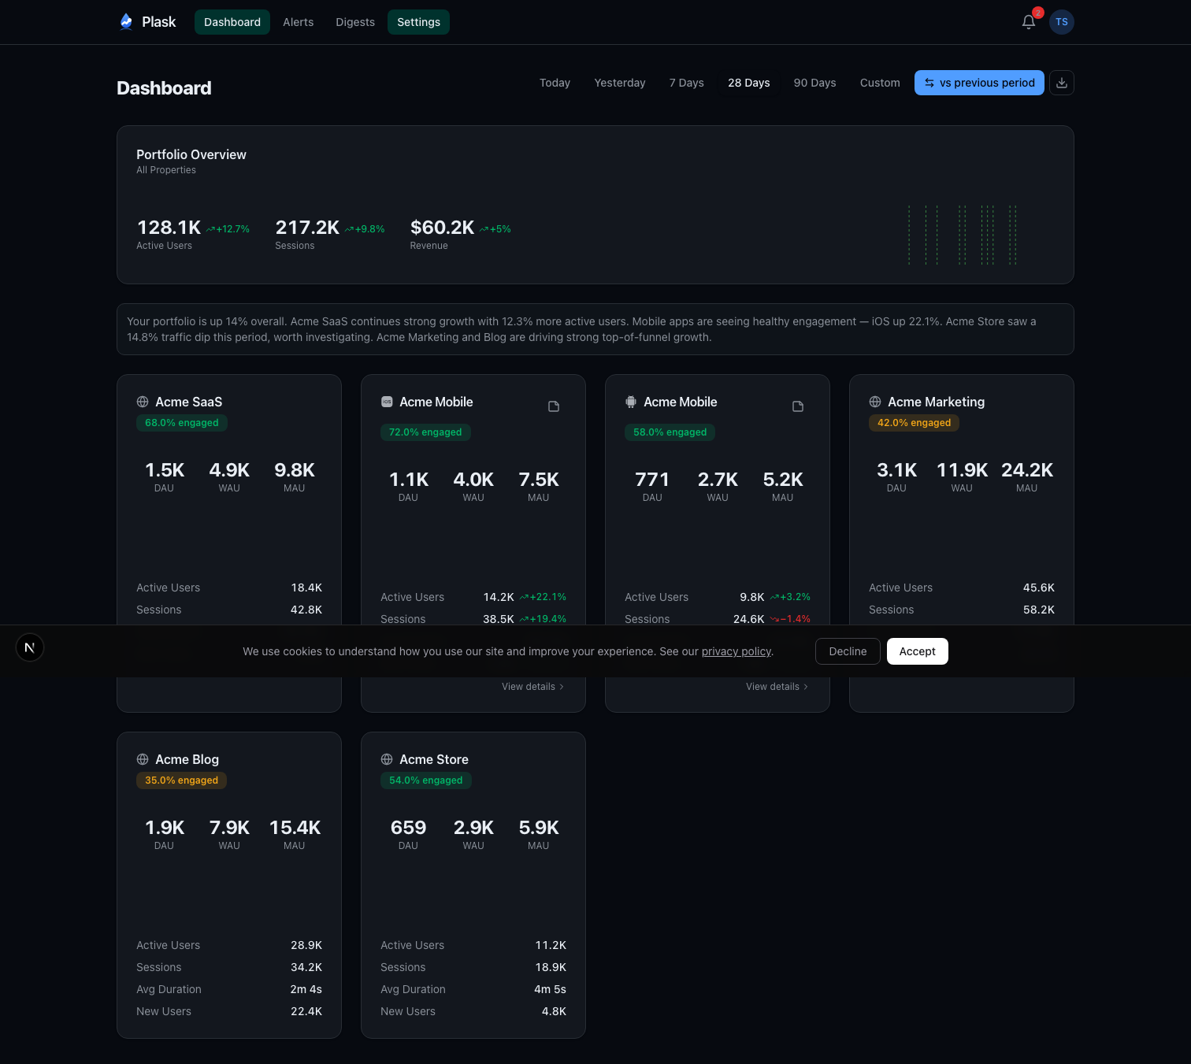The width and height of the screenshot is (1191, 1064).
Task: Click the Android robot icon on Acme Mobile
Action: [x=630, y=401]
